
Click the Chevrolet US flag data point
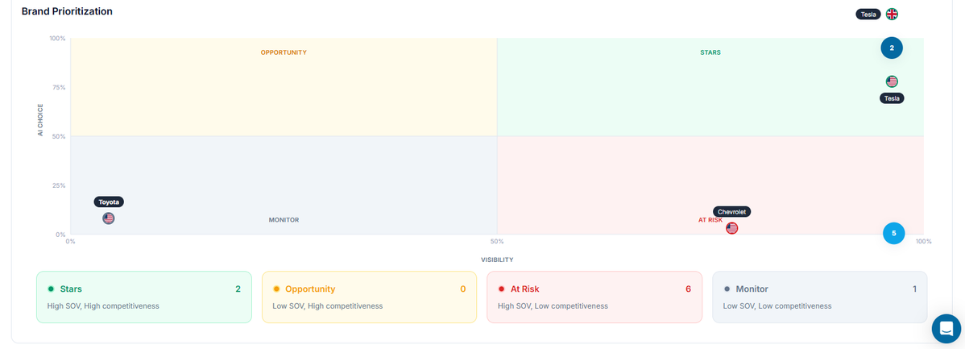coord(731,228)
